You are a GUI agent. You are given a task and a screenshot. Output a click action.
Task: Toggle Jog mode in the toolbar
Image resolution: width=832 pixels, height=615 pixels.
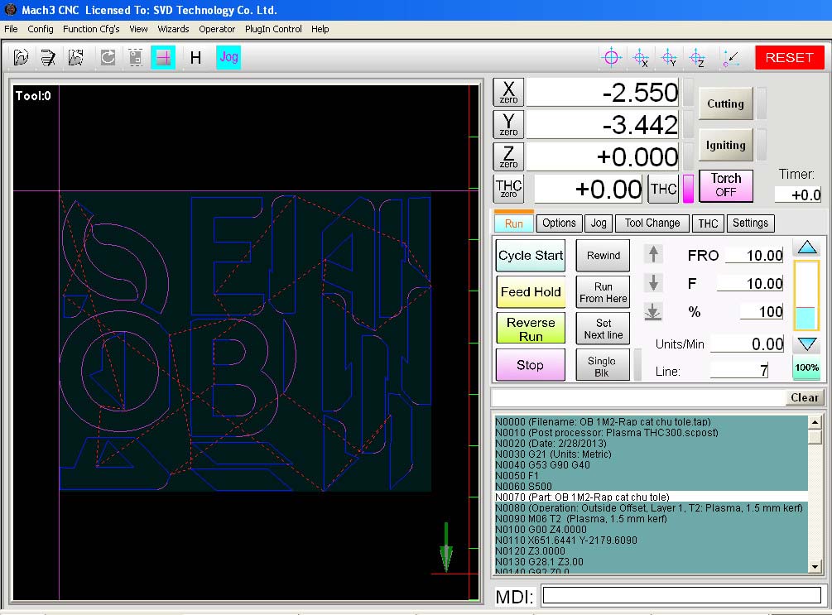point(228,57)
